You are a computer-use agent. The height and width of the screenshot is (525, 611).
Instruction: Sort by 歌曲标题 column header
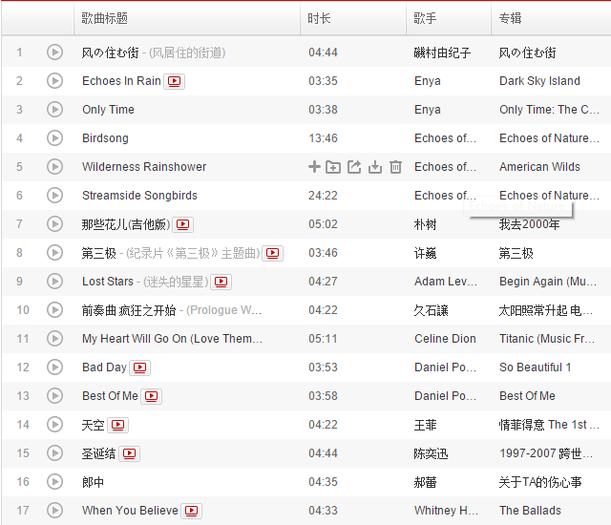(187, 18)
